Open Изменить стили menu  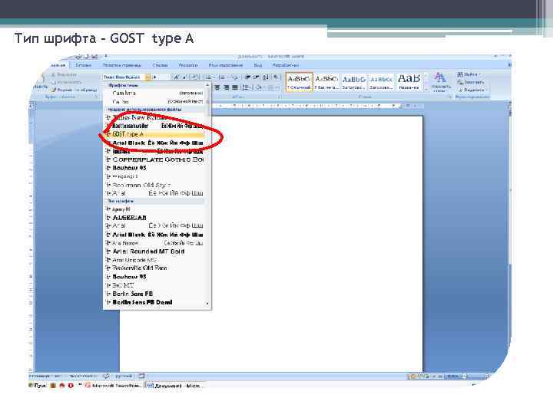point(440,82)
